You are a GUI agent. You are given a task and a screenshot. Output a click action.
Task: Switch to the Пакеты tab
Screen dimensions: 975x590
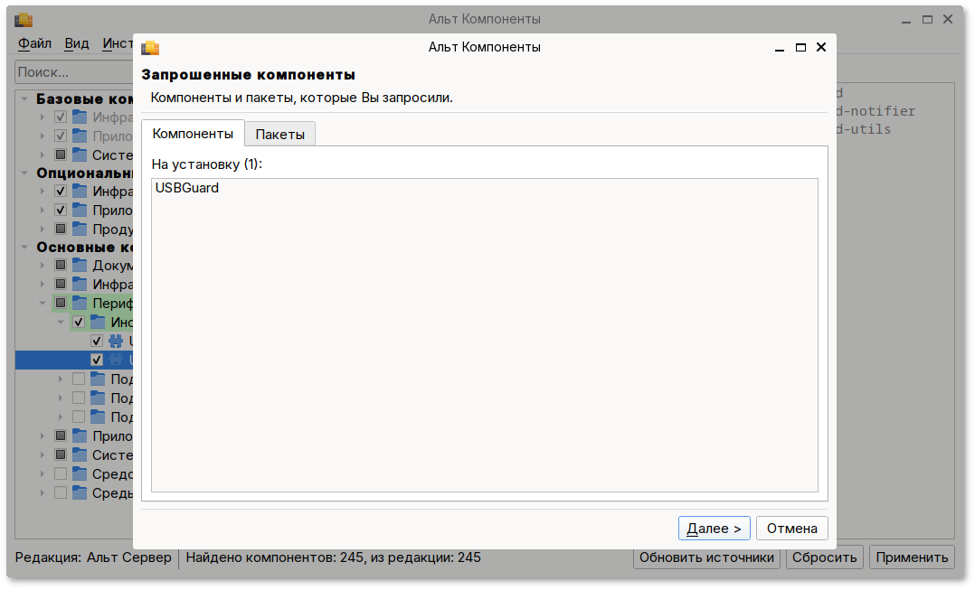tap(279, 134)
